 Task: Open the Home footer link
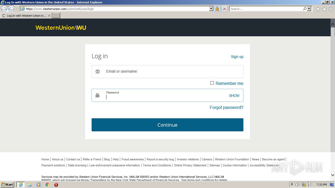(45, 159)
